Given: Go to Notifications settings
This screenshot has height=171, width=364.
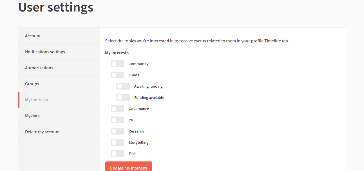Looking at the screenshot, I should pyautogui.click(x=45, y=52).
